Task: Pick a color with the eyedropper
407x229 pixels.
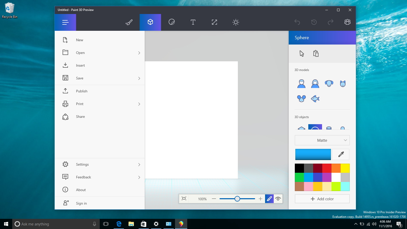Action: click(340, 154)
